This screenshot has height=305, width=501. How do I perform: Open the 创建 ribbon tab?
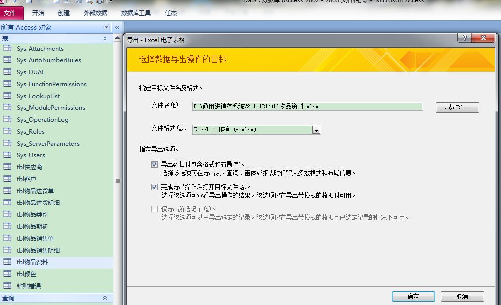tap(64, 13)
